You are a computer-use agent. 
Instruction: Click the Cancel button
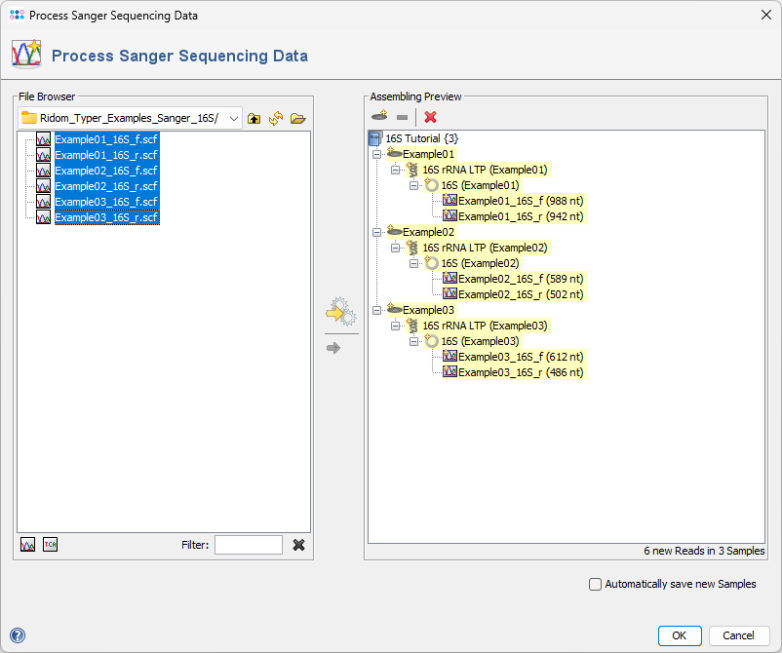pos(738,635)
